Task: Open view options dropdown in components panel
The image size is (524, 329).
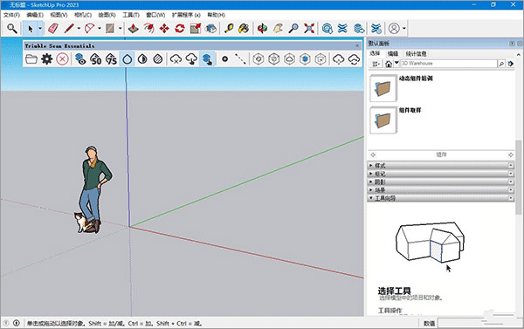Action: (376, 64)
